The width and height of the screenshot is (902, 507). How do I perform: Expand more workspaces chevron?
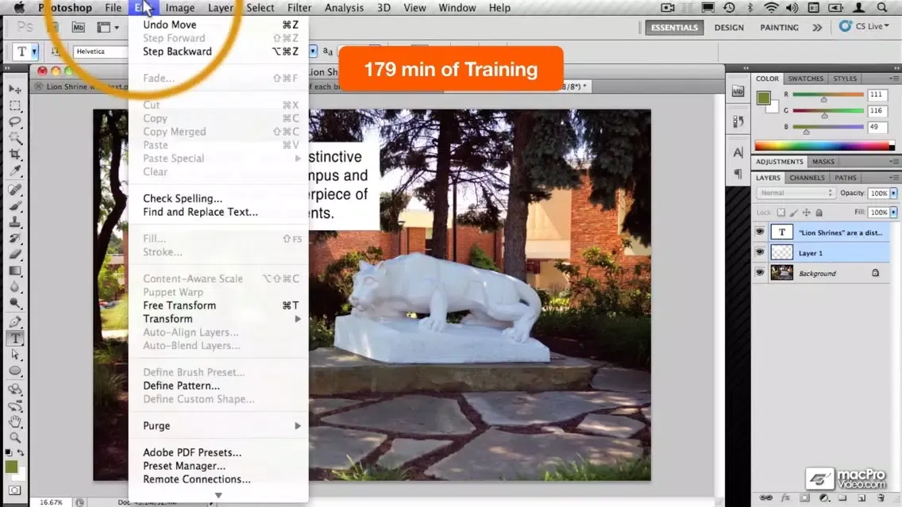tap(817, 27)
